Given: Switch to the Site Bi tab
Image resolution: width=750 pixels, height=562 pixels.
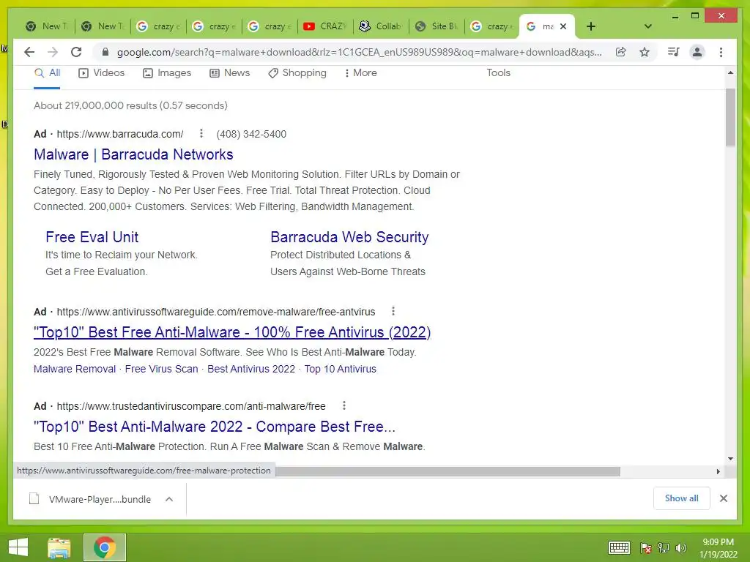Looking at the screenshot, I should point(437,26).
